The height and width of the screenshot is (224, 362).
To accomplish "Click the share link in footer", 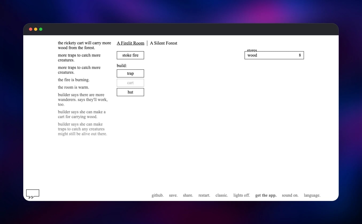I will pos(188,195).
